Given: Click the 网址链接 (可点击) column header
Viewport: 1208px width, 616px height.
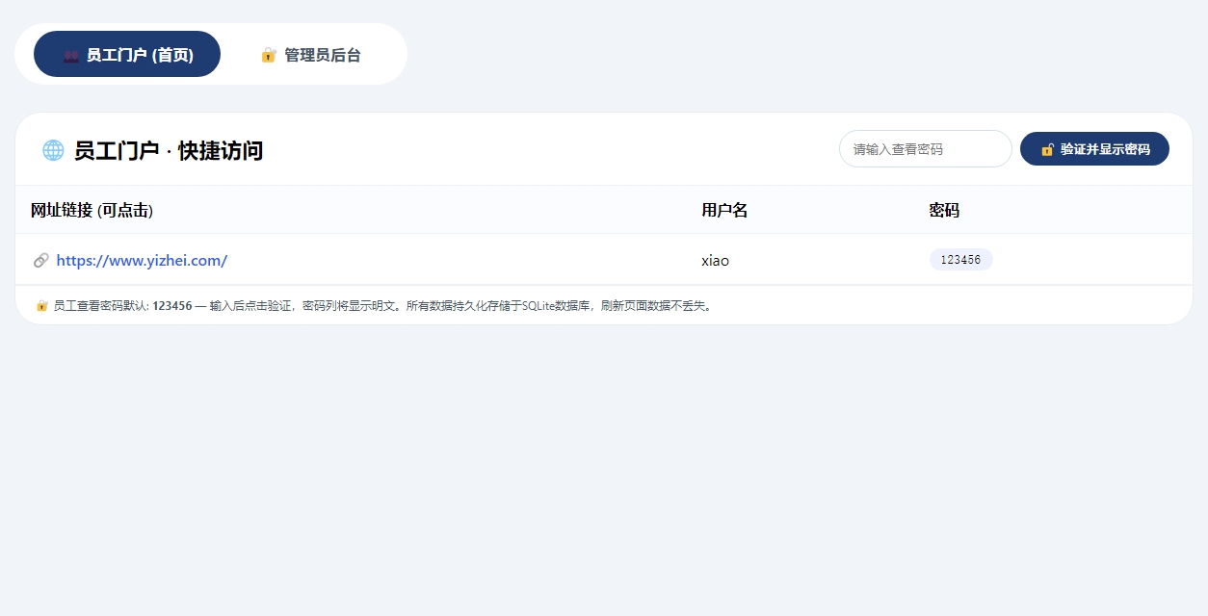Looking at the screenshot, I should [92, 210].
